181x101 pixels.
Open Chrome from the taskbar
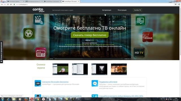(x=38, y=99)
